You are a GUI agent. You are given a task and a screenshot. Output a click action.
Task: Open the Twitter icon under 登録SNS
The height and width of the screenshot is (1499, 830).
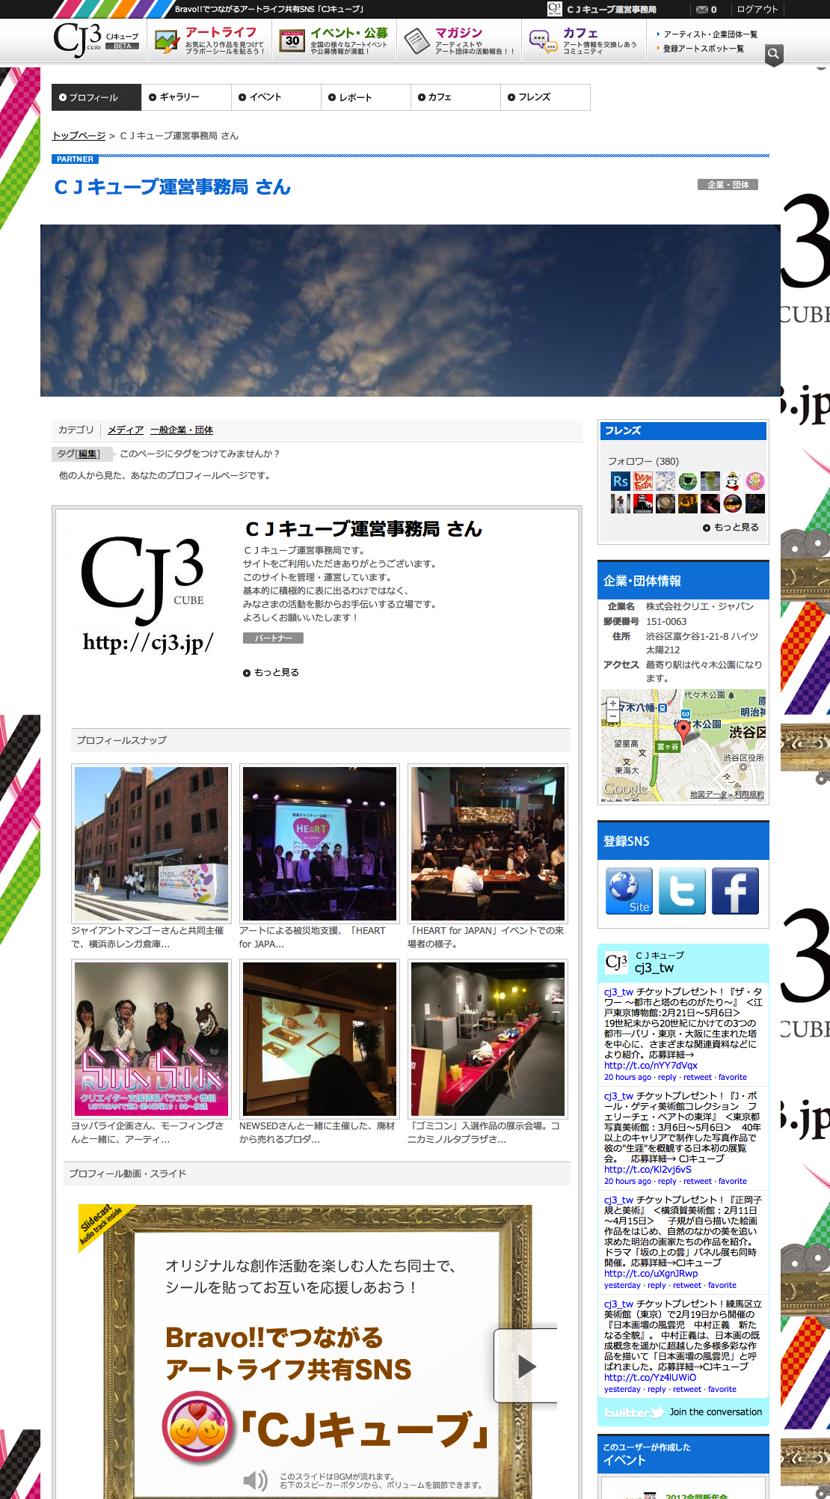point(682,891)
